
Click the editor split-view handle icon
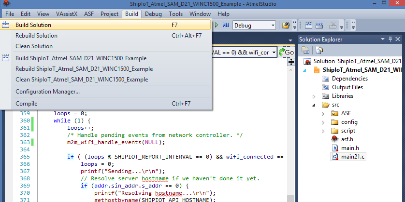(291, 62)
